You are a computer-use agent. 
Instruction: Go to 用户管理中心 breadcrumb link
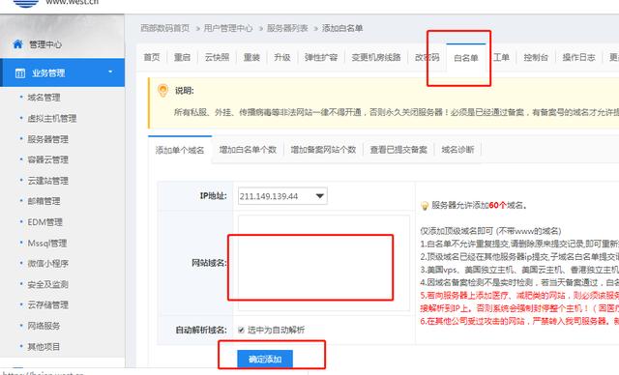pos(228,28)
